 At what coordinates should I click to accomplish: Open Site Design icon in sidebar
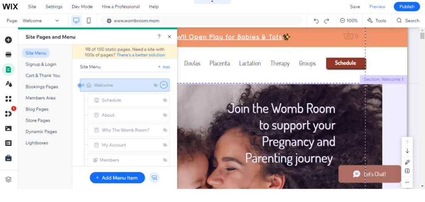click(8, 84)
